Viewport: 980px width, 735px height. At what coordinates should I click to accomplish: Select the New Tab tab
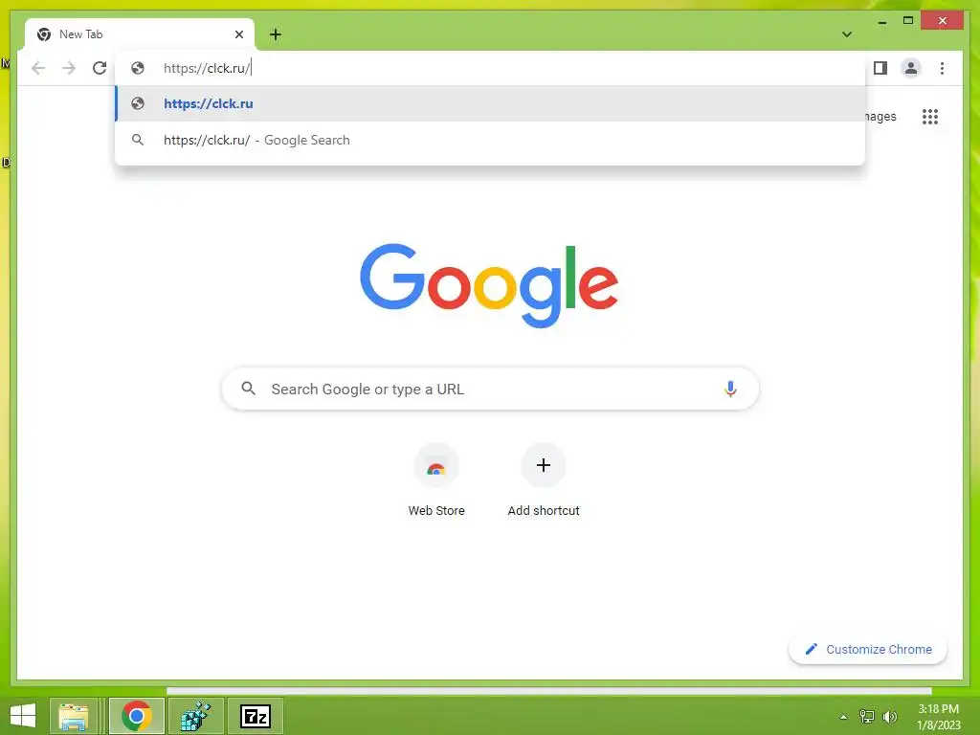tap(140, 34)
